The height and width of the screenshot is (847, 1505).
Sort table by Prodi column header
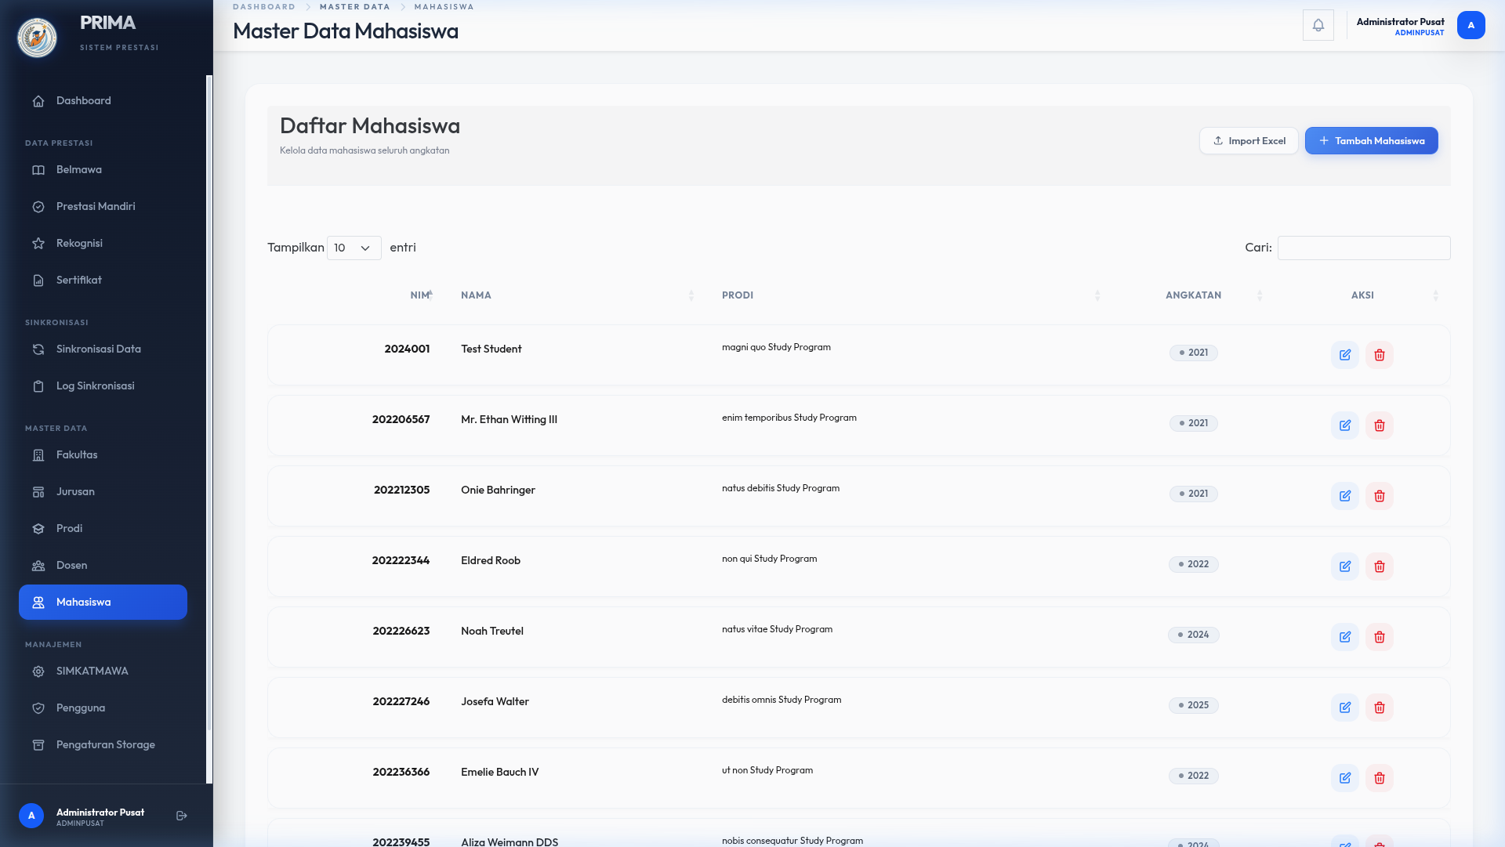click(x=737, y=295)
